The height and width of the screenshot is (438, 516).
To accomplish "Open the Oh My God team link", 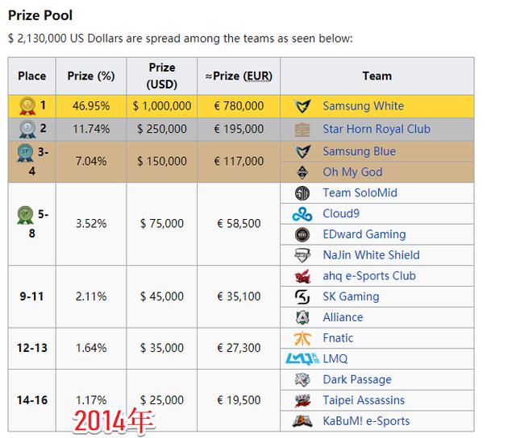I will [352, 172].
